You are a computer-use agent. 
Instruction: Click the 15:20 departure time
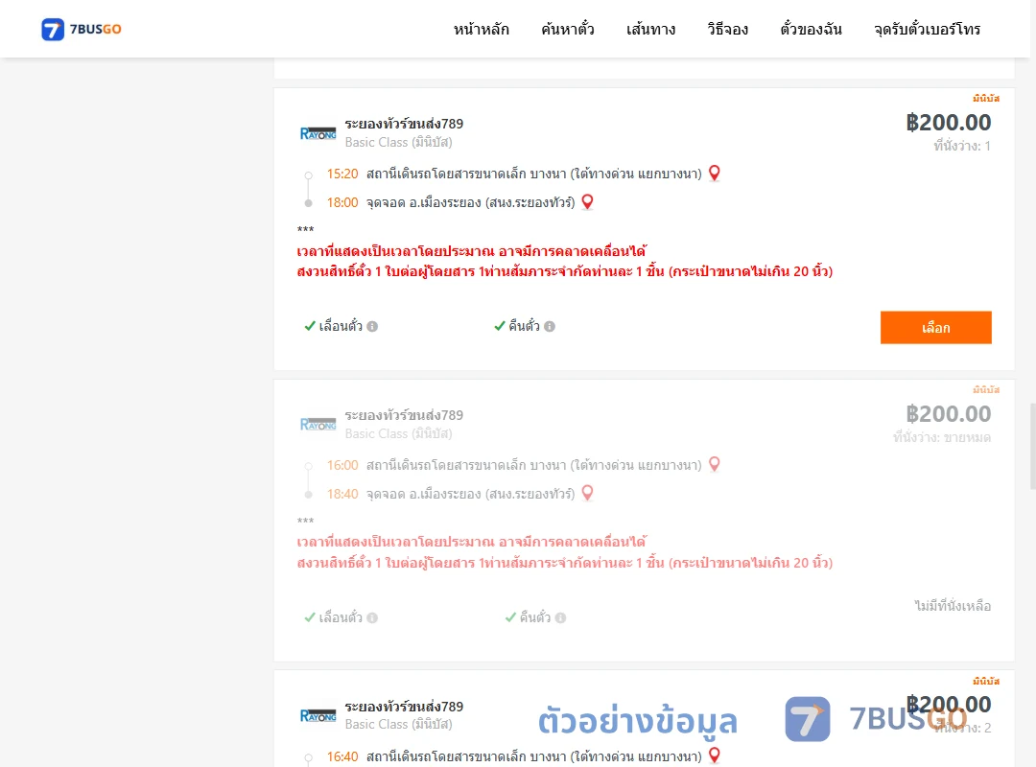(x=342, y=174)
